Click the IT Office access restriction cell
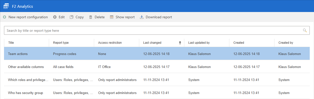 [104, 67]
